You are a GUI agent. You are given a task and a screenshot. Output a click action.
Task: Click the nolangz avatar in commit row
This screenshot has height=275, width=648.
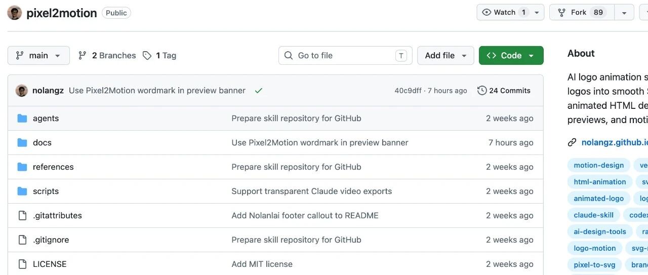(x=22, y=91)
